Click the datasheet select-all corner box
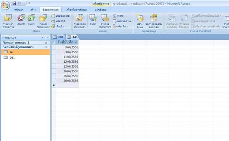 (54, 42)
